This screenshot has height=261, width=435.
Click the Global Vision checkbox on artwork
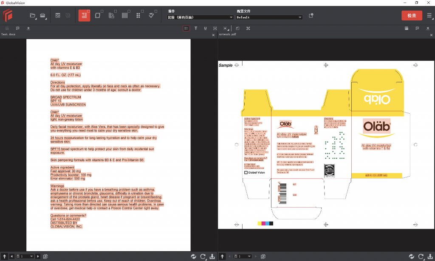246,173
